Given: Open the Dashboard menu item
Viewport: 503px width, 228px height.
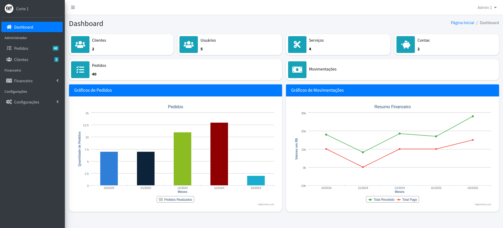Looking at the screenshot, I should 32,27.
